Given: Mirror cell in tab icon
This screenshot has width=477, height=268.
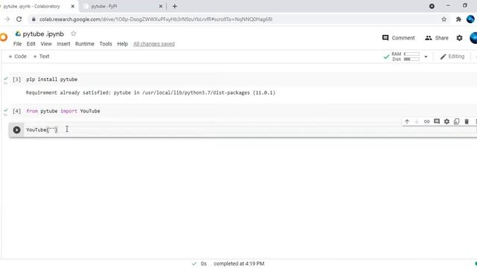Looking at the screenshot, I should [x=457, y=121].
